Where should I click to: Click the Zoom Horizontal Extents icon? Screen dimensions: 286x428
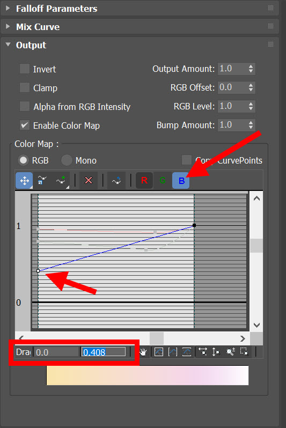pyautogui.click(x=173, y=352)
